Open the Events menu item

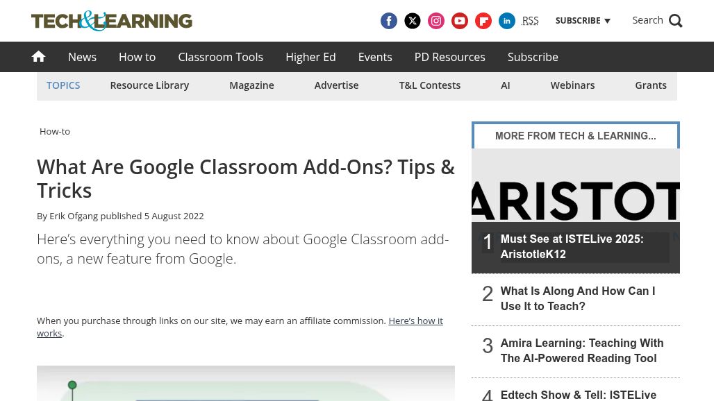click(375, 57)
